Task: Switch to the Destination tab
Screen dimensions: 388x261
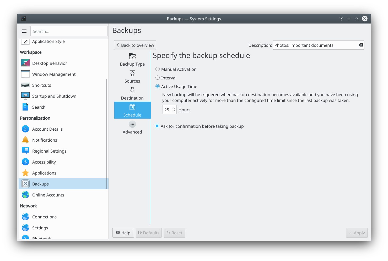Action: point(132,93)
